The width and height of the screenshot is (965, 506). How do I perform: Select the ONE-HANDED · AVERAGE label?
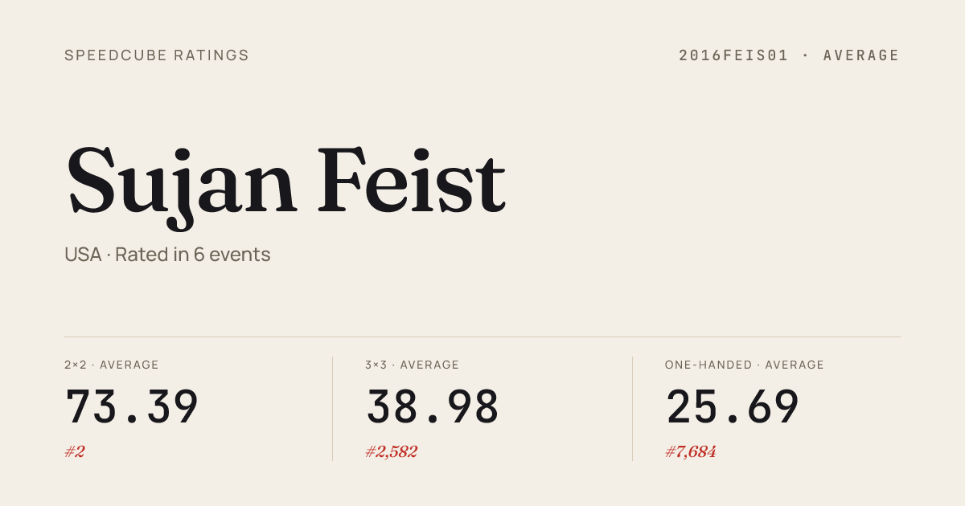[x=744, y=365]
